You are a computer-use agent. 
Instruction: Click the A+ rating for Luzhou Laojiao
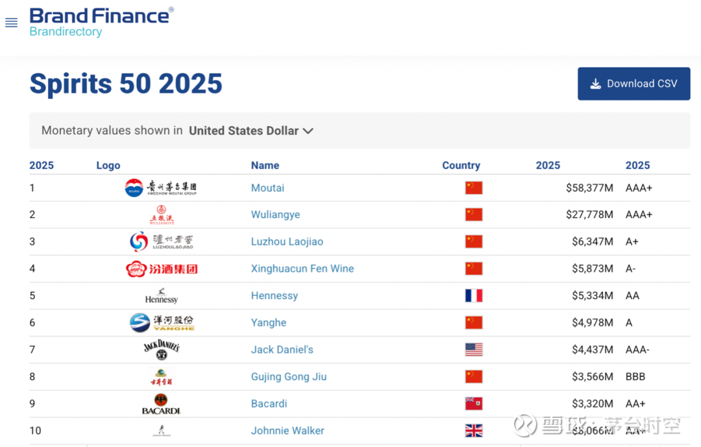point(632,241)
